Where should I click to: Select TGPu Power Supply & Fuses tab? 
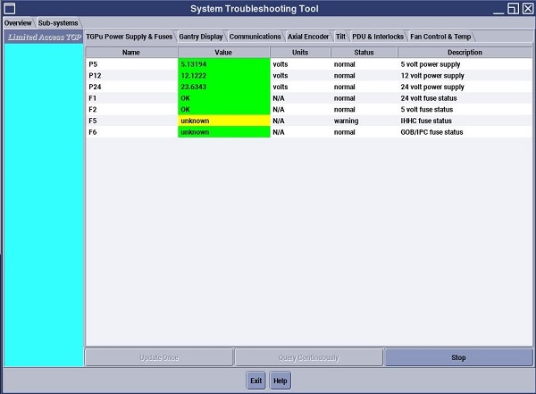130,37
